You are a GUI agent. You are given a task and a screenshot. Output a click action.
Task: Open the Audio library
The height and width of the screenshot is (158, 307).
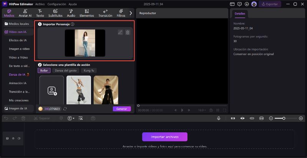tap(71, 13)
